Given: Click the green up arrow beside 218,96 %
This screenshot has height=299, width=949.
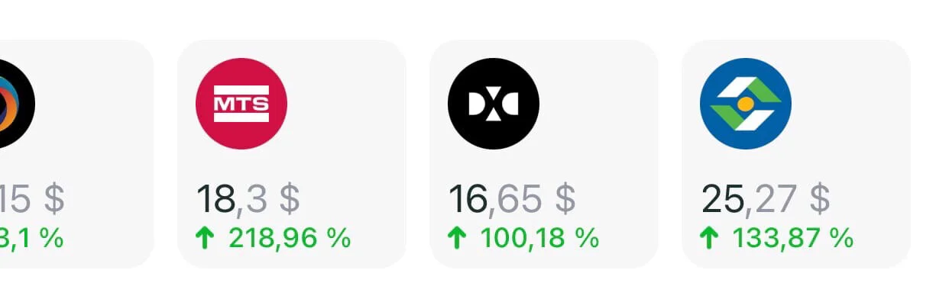Looking at the screenshot, I should (205, 239).
